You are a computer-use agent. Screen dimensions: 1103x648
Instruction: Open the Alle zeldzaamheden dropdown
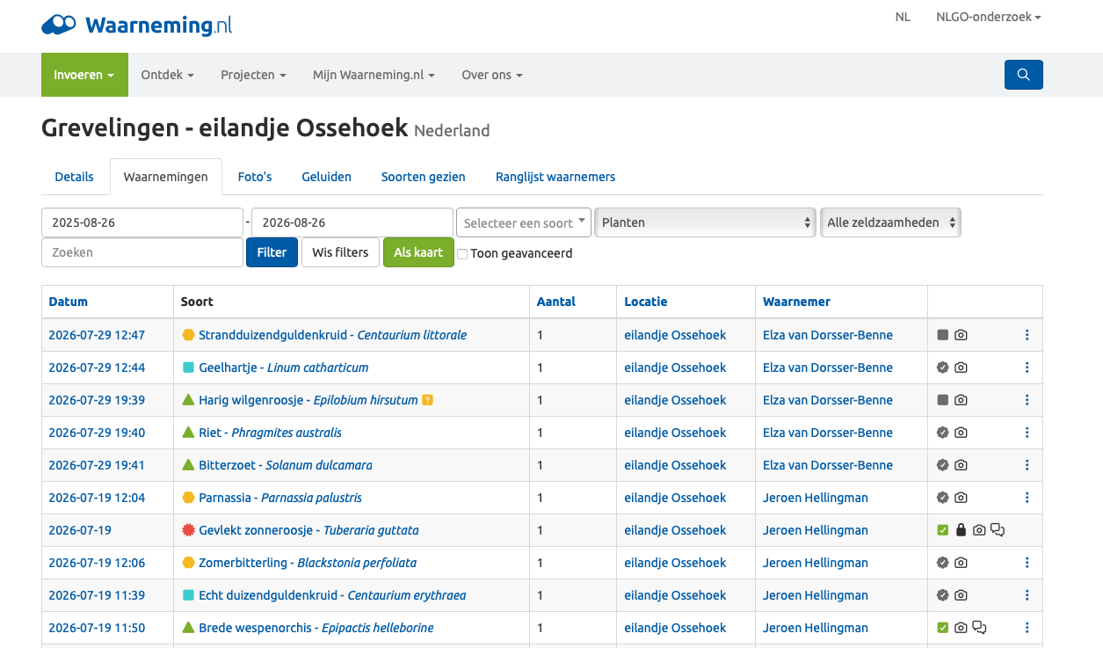(x=890, y=222)
